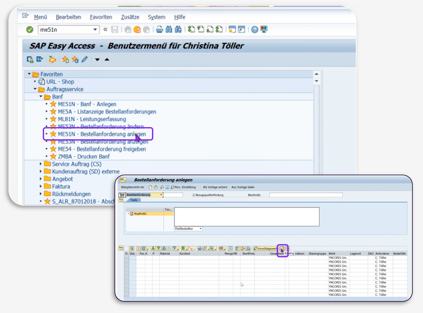Expand the Angebot folder
423x313 pixels.
click(x=40, y=179)
